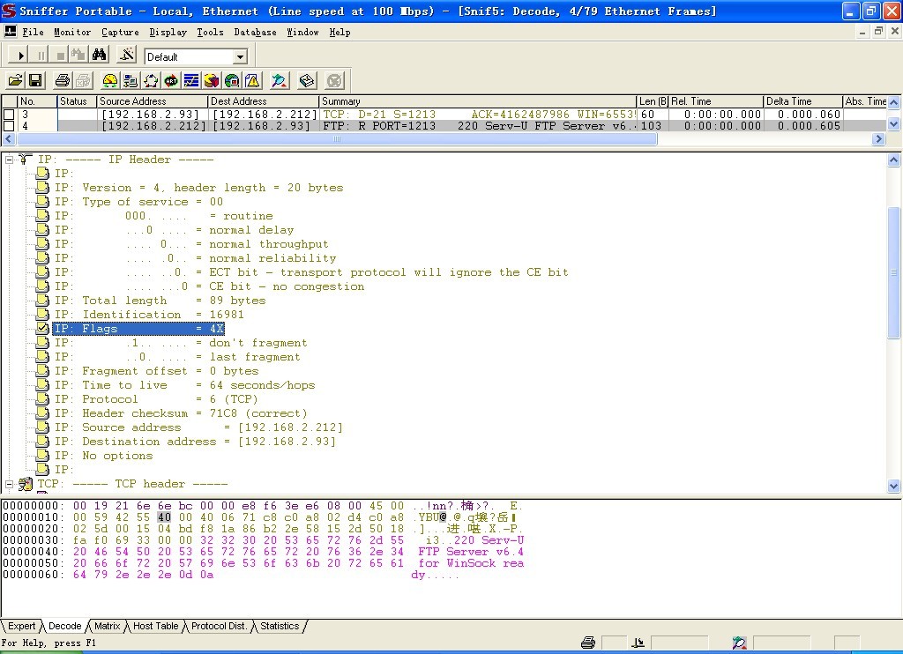Select the Header checksum = 71C8 row
The image size is (903, 654).
coord(181,413)
